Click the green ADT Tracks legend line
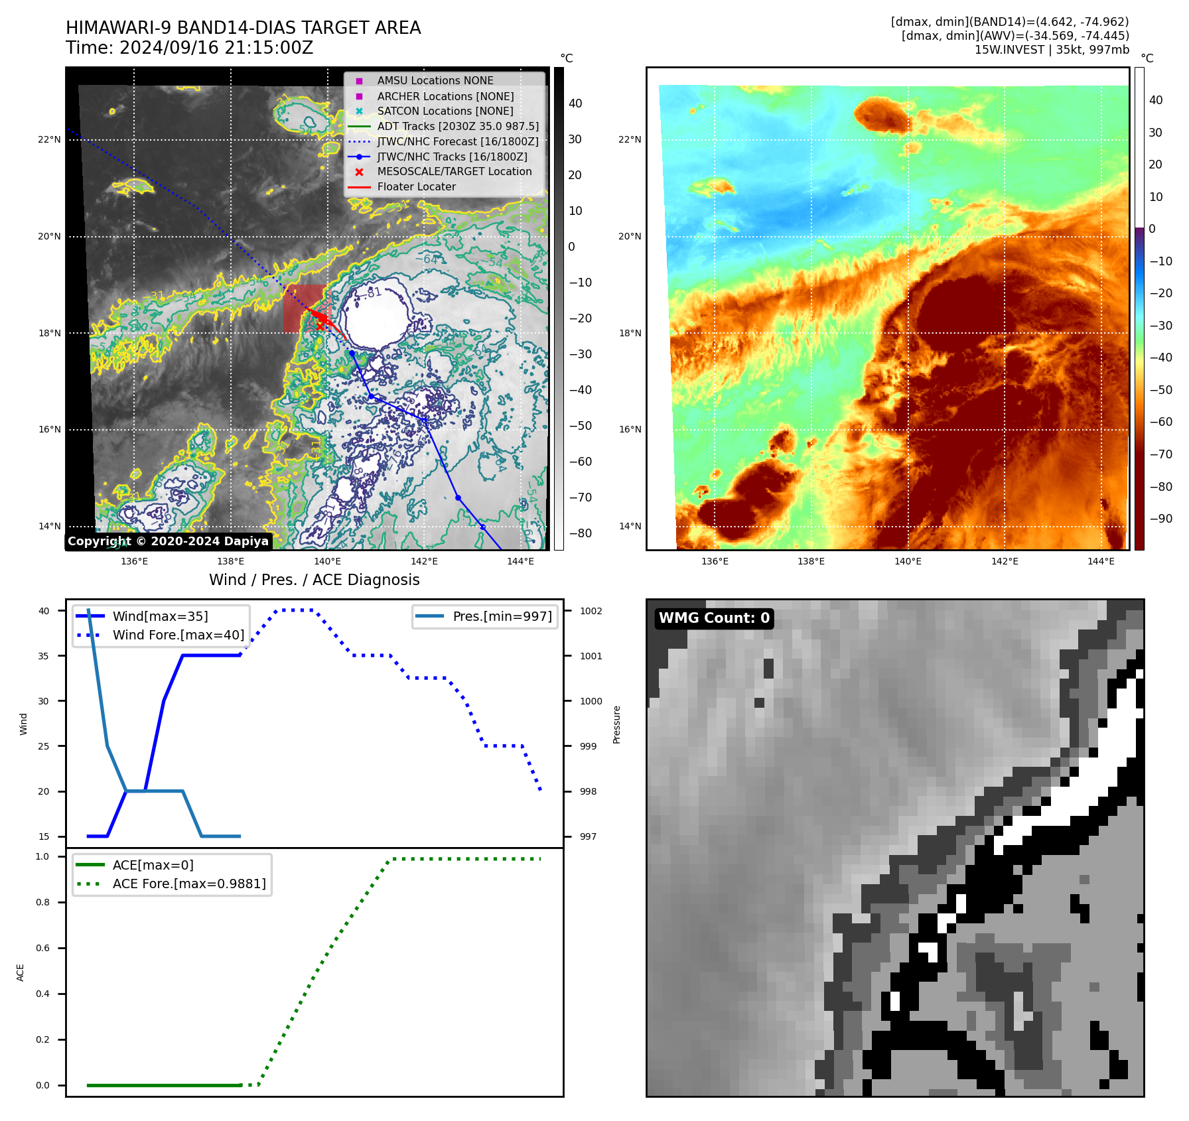Viewport: 1189px width, 1121px height. 359,127
